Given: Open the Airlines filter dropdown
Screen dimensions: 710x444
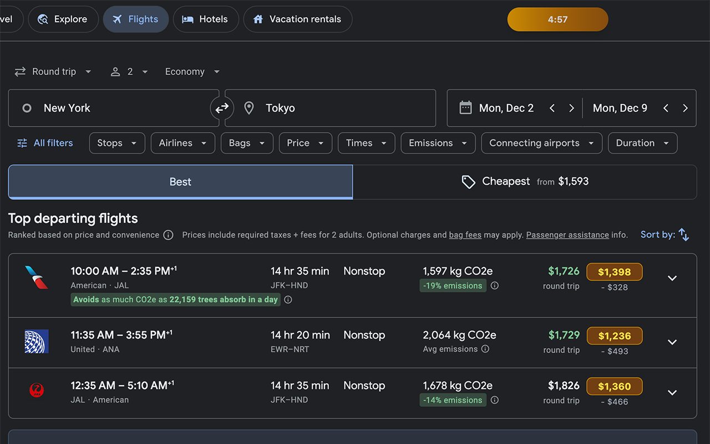Looking at the screenshot, I should (x=182, y=143).
